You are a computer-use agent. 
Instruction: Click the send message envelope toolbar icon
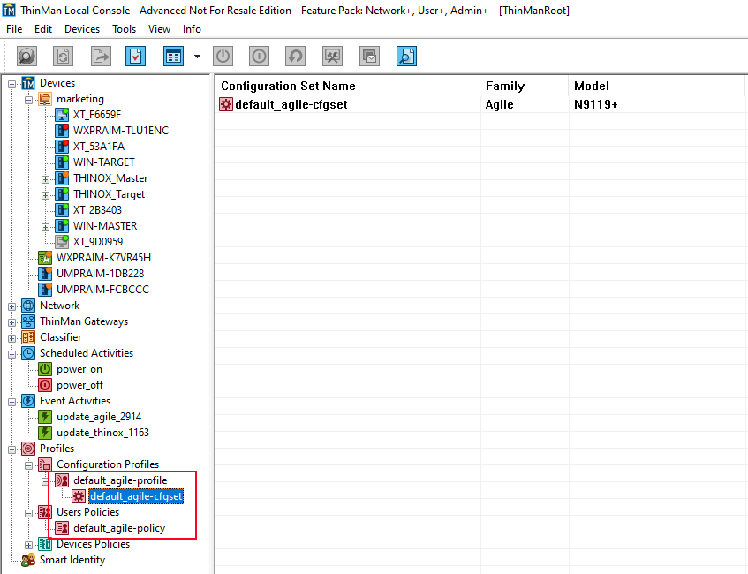click(369, 57)
